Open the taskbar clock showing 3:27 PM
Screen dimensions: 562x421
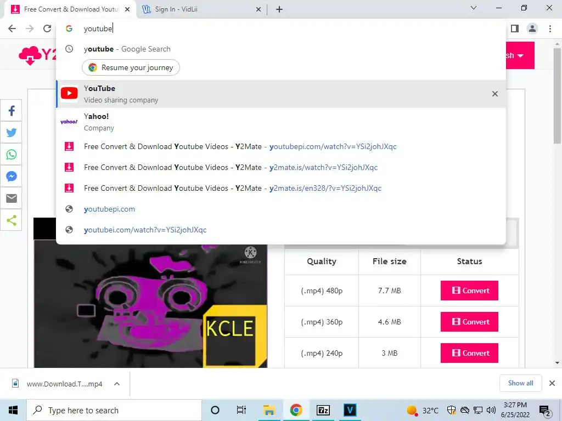click(x=515, y=410)
